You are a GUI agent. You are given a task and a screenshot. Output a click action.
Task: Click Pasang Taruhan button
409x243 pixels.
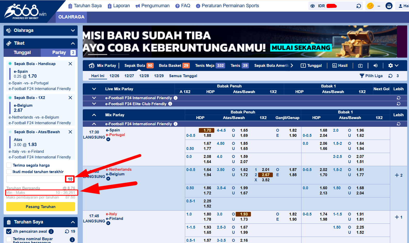coord(40,207)
